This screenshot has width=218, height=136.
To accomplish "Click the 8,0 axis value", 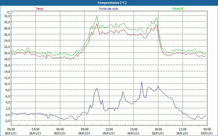I will pyautogui.click(x=8, y=90).
